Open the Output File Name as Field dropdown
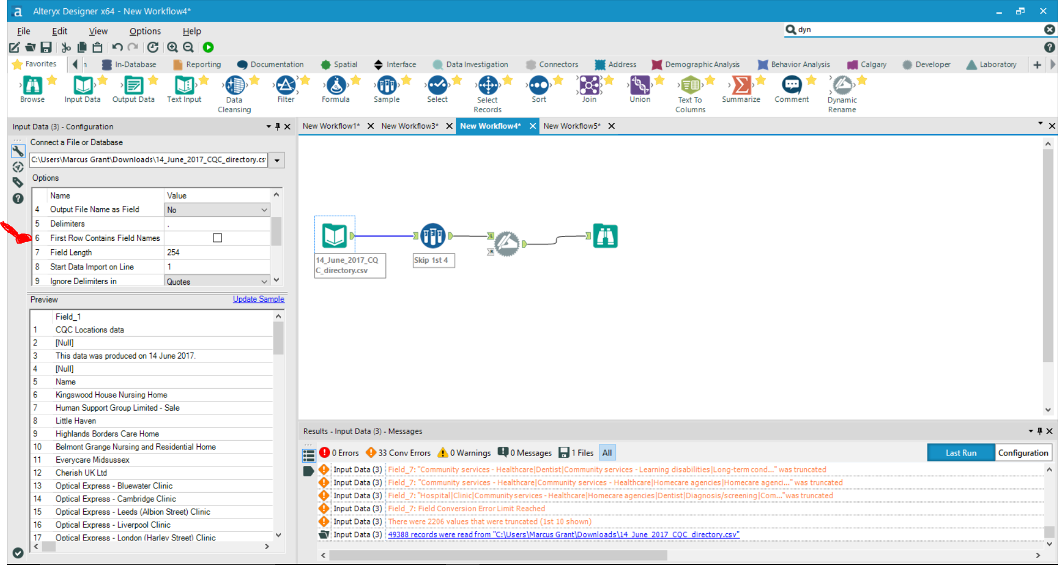 click(264, 210)
